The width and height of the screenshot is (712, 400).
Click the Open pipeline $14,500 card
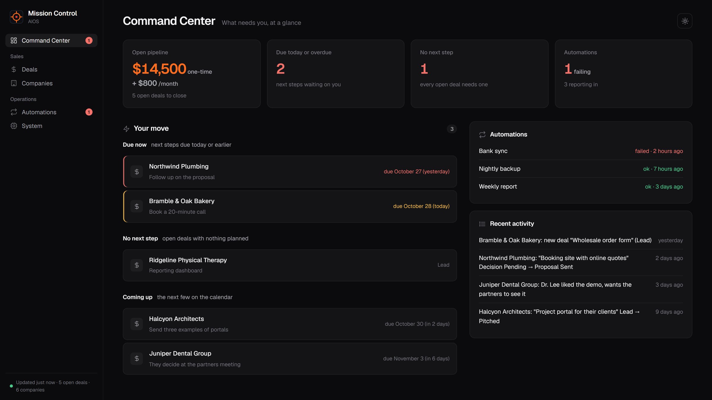[x=192, y=74]
